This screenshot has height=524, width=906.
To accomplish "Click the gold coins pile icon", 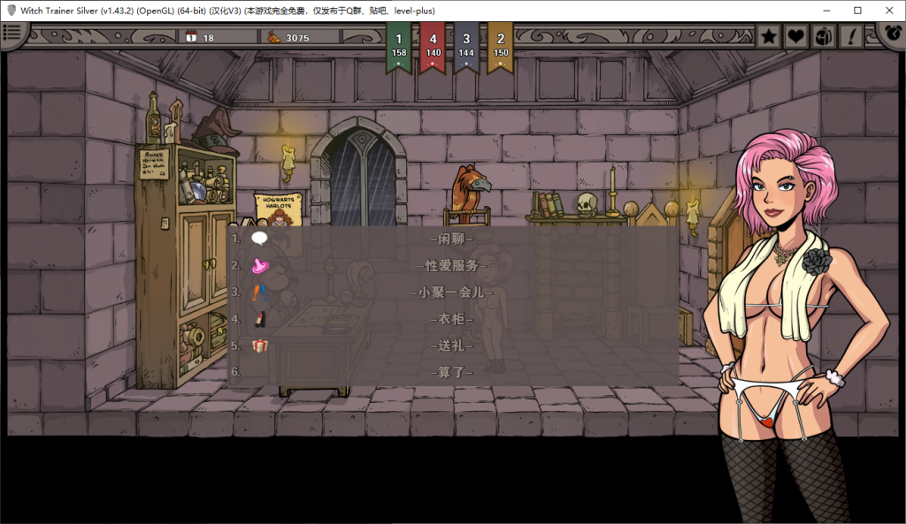I will tap(273, 37).
